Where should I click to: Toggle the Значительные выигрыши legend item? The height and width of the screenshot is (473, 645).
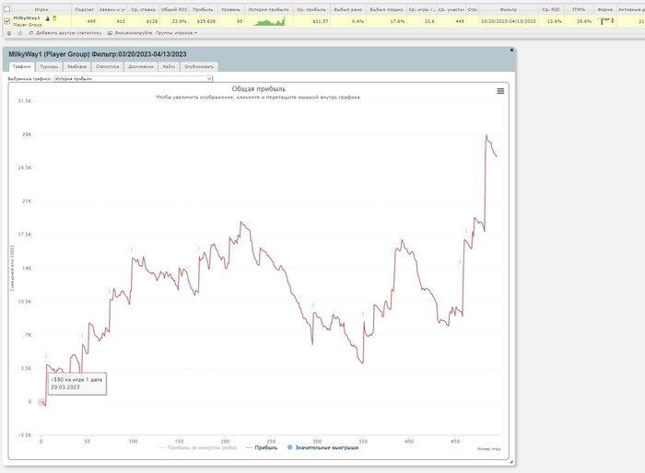point(322,447)
